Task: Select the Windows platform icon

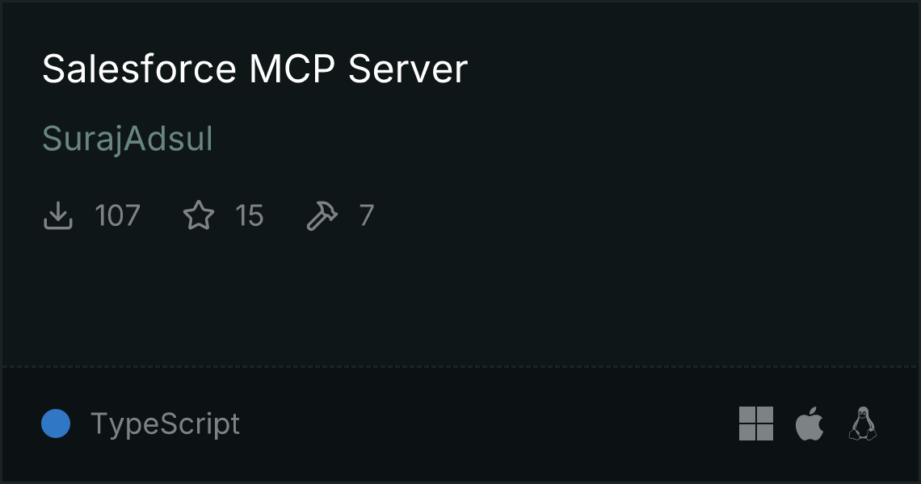Action: [756, 423]
